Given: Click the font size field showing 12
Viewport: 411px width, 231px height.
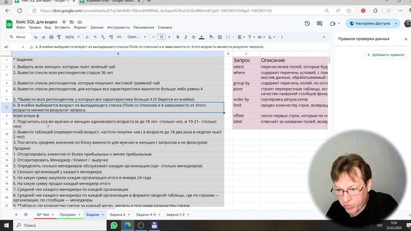Looking at the screenshot, I should pos(161,37).
